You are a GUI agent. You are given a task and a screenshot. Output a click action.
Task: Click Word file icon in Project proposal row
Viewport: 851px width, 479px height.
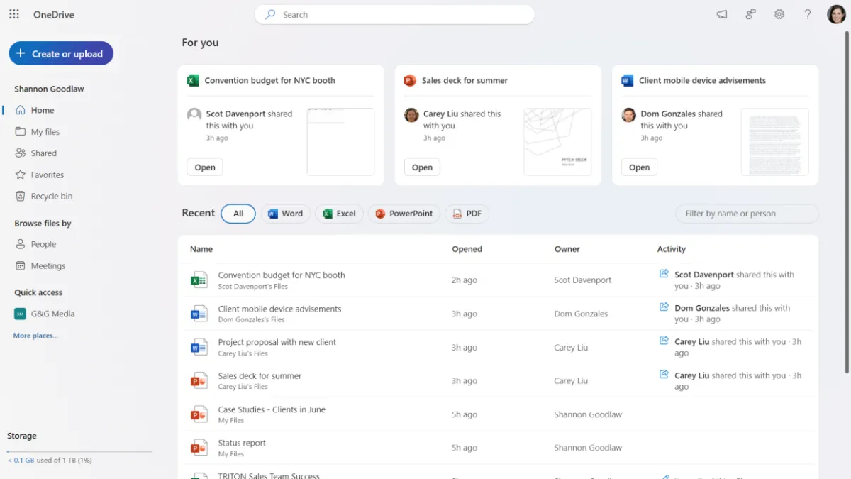(x=199, y=347)
